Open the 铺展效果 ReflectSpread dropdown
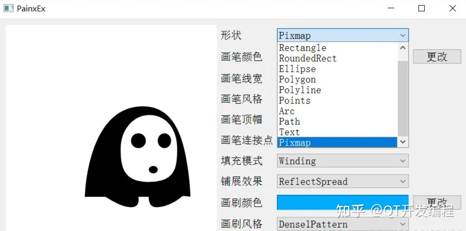466x231 pixels. click(x=343, y=181)
